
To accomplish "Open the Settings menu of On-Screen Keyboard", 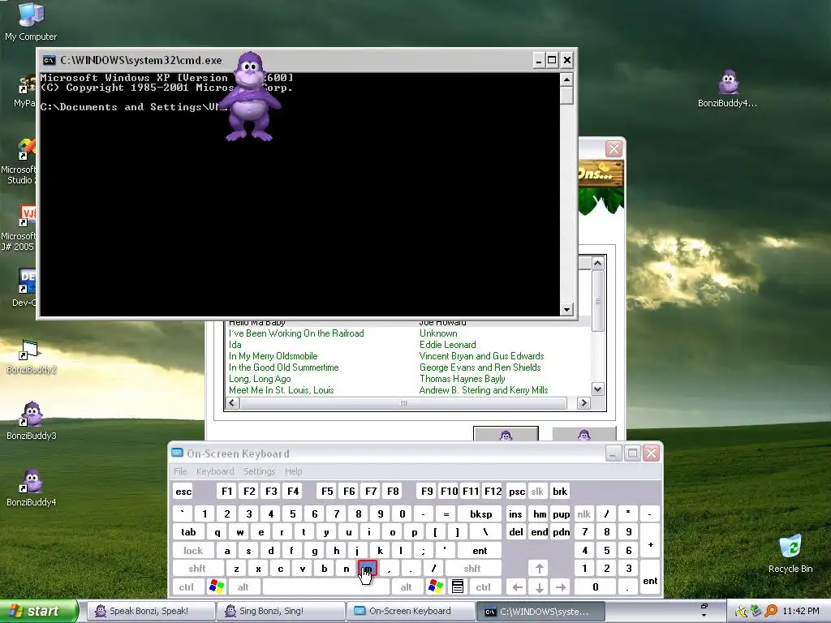I will (259, 471).
